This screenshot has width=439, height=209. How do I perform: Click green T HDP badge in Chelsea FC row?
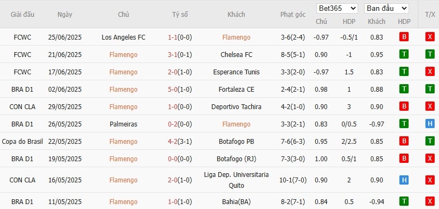pos(404,54)
